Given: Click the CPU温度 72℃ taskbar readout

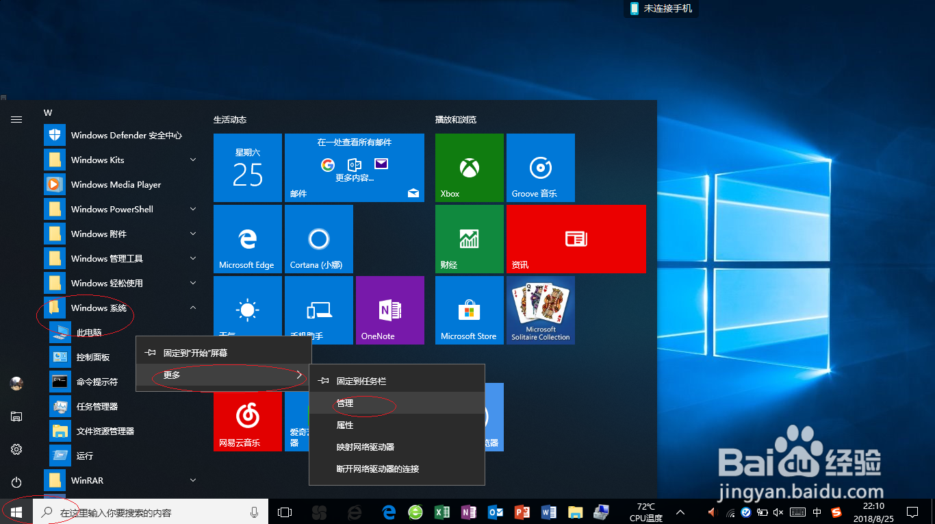Looking at the screenshot, I should [x=645, y=512].
